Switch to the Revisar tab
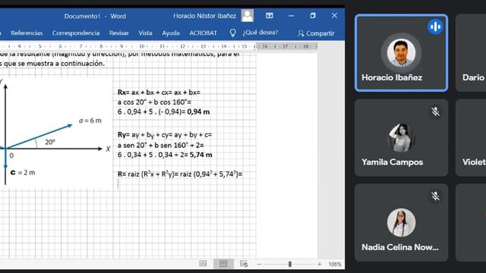Image resolution: width=486 pixels, height=273 pixels. click(x=118, y=33)
